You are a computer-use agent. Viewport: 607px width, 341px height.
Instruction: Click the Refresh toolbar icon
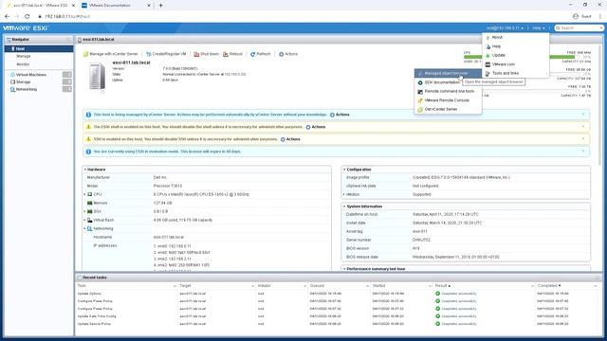(x=252, y=54)
